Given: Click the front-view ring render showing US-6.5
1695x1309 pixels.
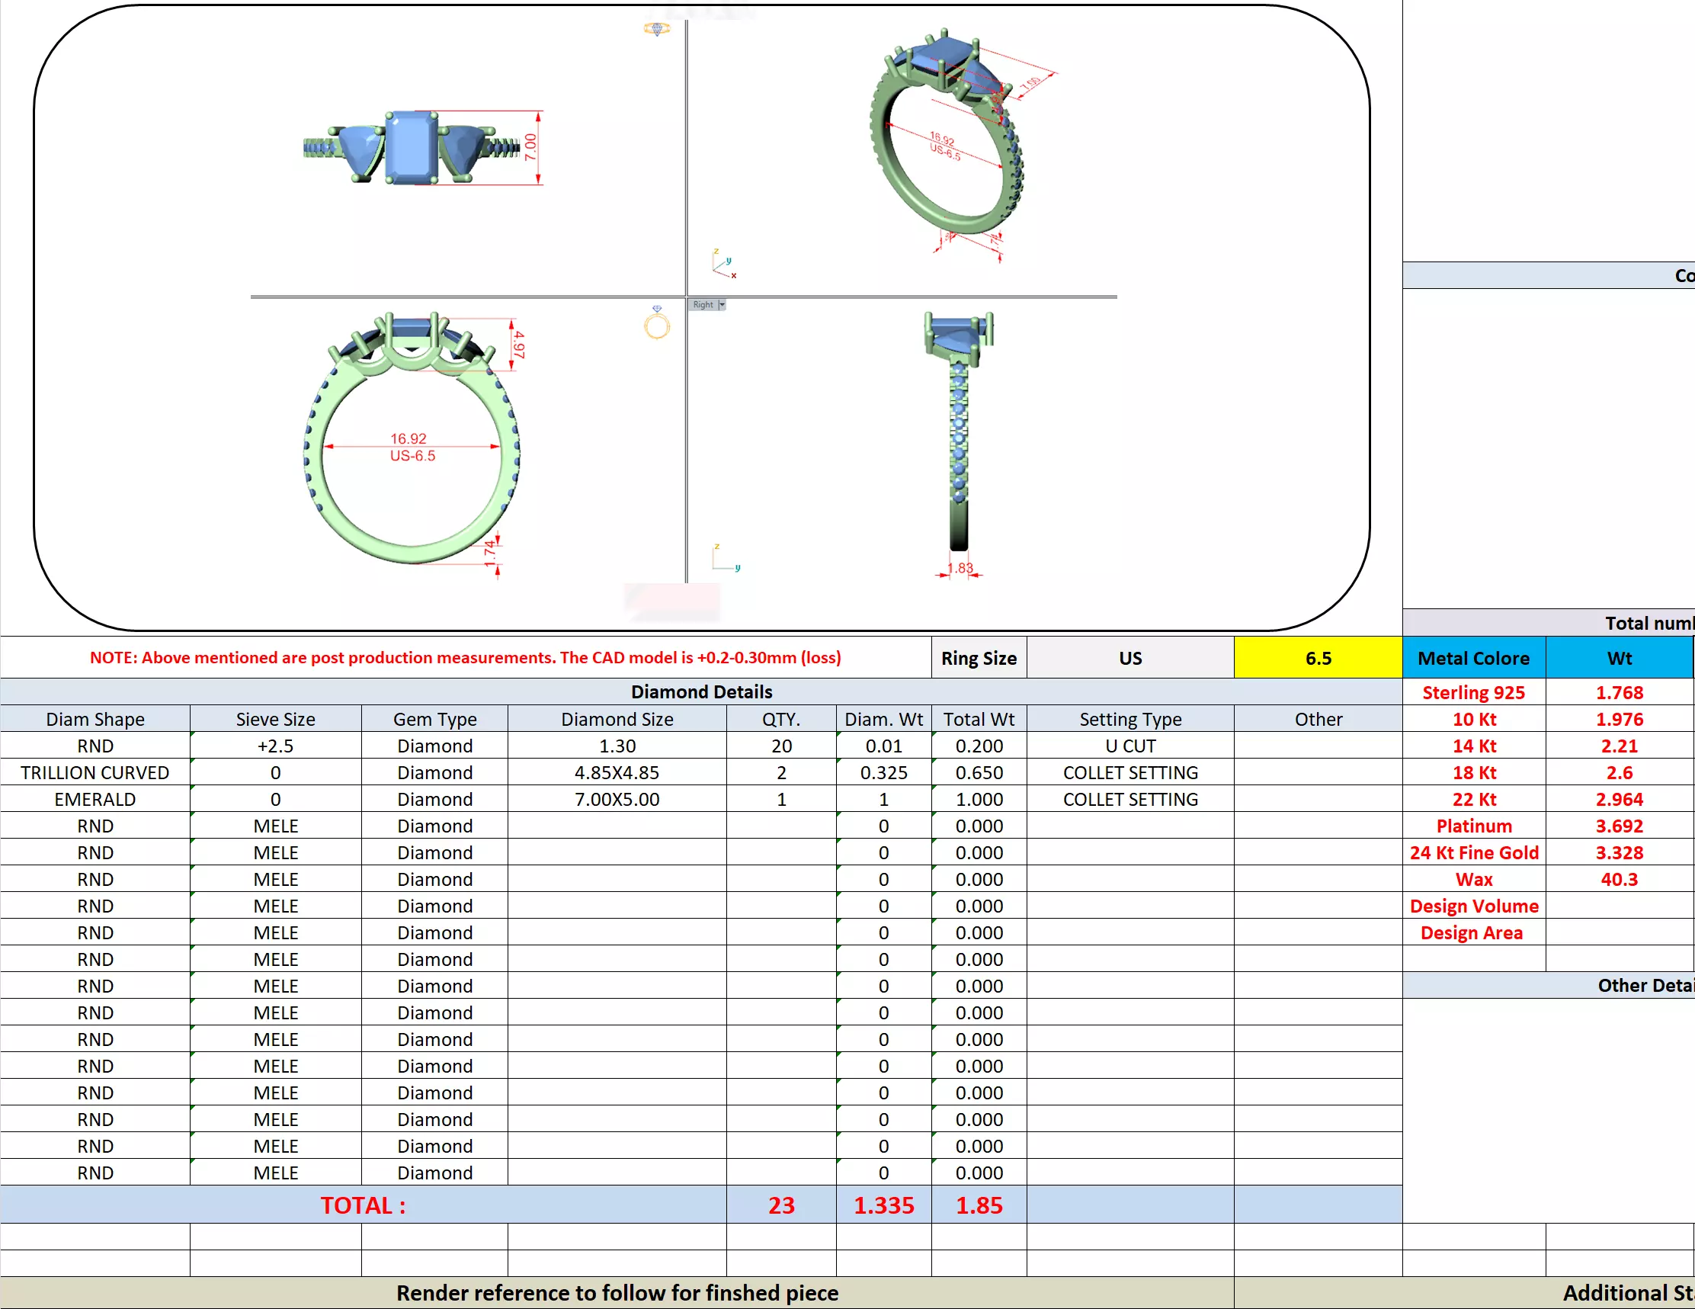Looking at the screenshot, I should click(x=412, y=442).
